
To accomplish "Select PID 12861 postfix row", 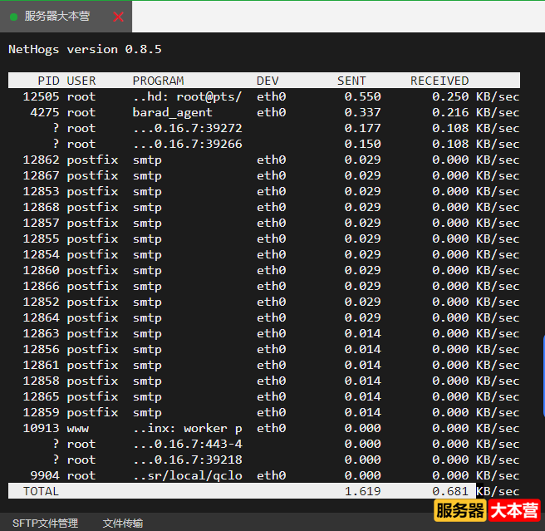I will coord(264,365).
